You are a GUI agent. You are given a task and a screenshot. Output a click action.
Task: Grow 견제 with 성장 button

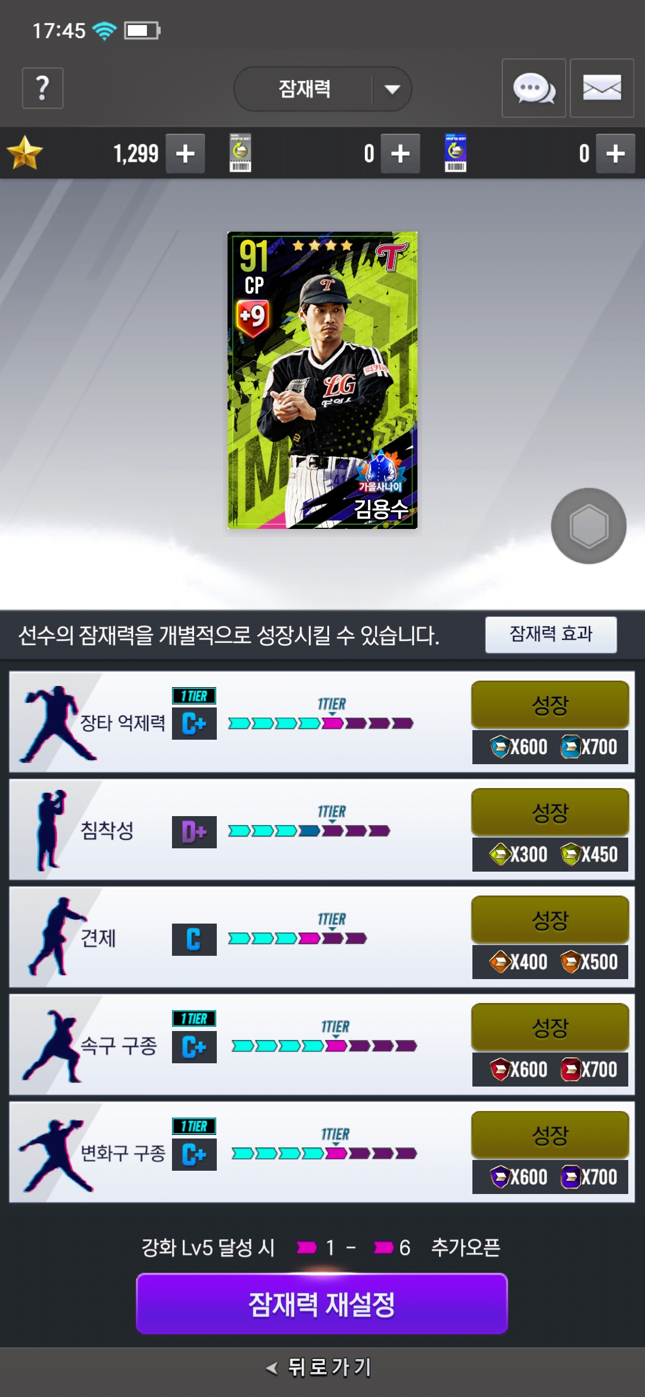pos(550,920)
